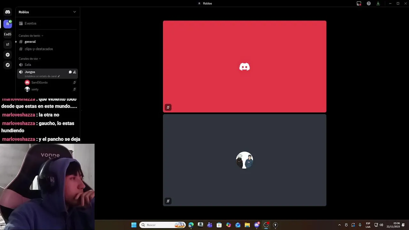Click the add a server plus icon
This screenshot has width=409, height=230.
click(x=8, y=55)
